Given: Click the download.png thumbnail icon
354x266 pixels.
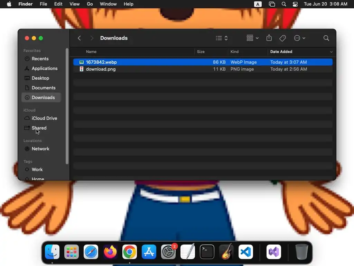Looking at the screenshot, I should (x=82, y=69).
